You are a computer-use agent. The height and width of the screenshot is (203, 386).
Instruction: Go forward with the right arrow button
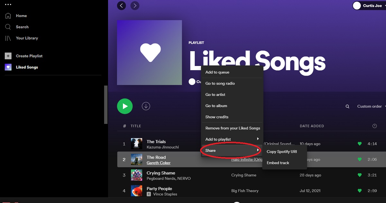coord(135,5)
